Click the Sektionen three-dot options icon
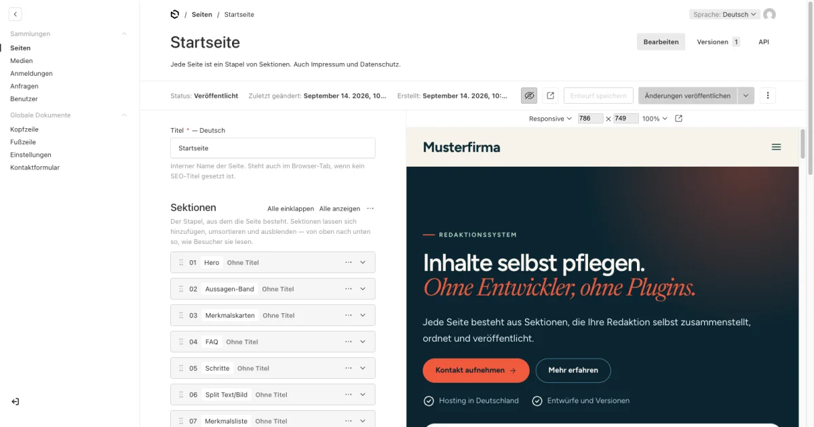 coord(370,209)
